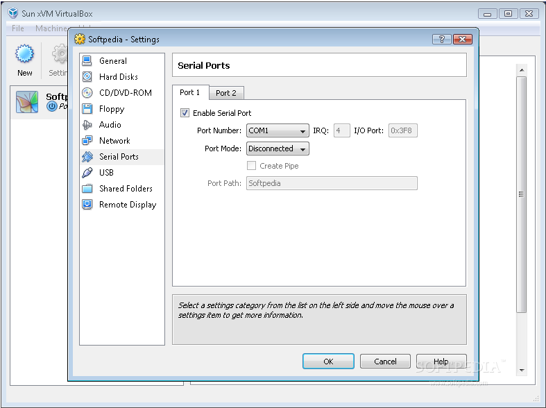Click the main window scrollbar down arrow
This screenshot has width=546, height=408.
click(x=522, y=371)
